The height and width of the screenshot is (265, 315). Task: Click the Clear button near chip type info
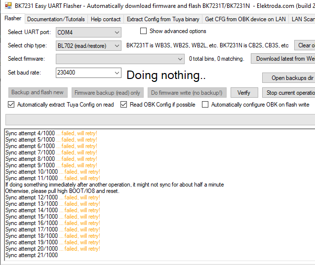305,45
